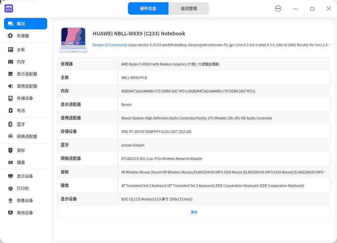Open the 电池 battery icon in sidebar
Screen dimensions: 337x243
click(x=10, y=110)
